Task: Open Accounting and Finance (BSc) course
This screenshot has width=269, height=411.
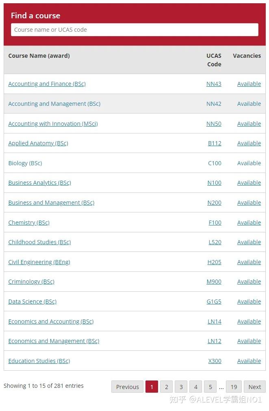Action: pos(47,84)
